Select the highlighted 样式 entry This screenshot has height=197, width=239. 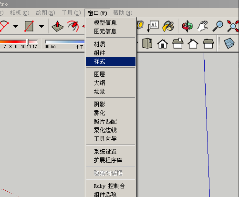point(111,62)
